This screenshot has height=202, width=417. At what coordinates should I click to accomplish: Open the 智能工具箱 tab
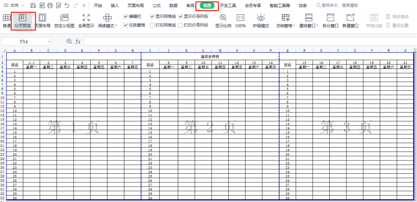280,5
